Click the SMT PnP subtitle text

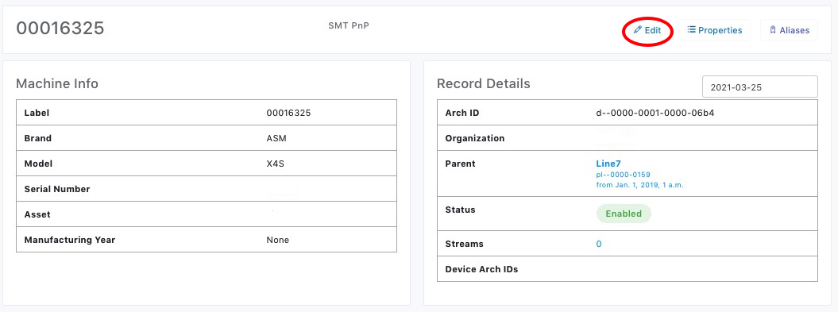349,25
